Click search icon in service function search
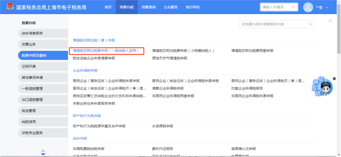The width and height of the screenshot is (341, 157). [310, 24]
